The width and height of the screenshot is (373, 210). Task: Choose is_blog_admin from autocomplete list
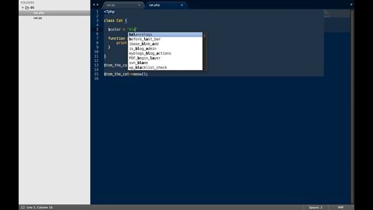165,48
